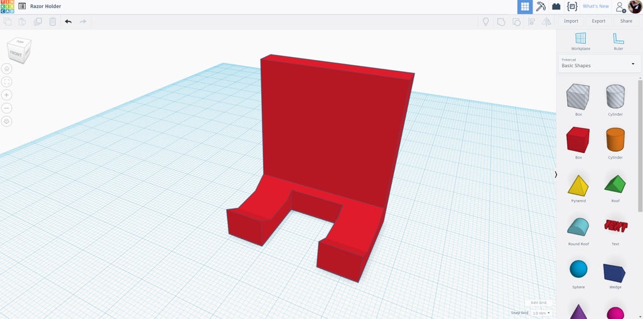Select the Workplane tool
Image resolution: width=643 pixels, height=319 pixels.
pos(580,41)
